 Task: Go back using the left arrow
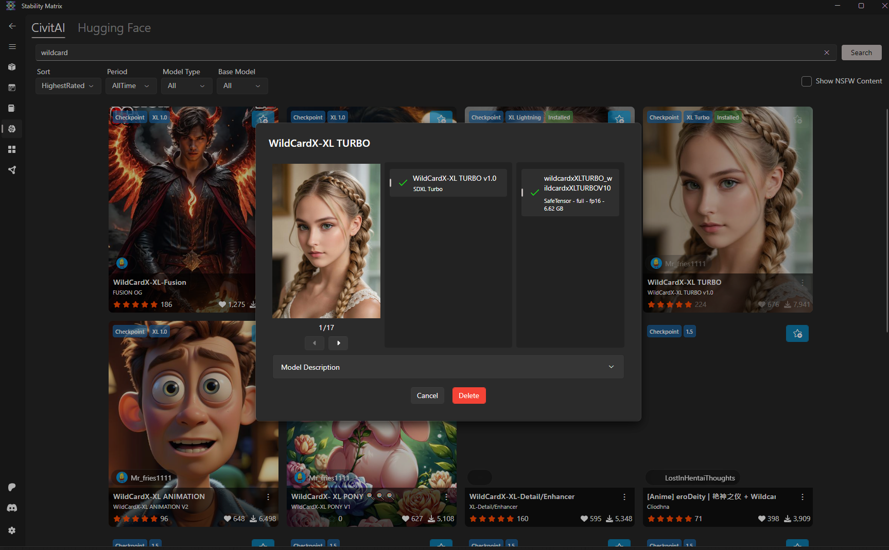pyautogui.click(x=12, y=26)
